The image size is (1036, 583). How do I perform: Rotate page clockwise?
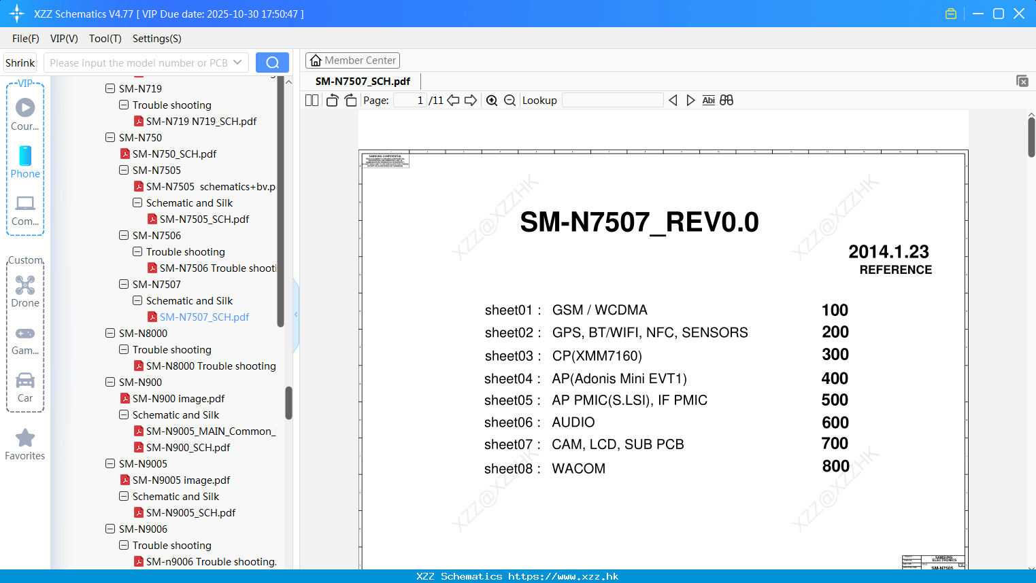[x=350, y=100]
